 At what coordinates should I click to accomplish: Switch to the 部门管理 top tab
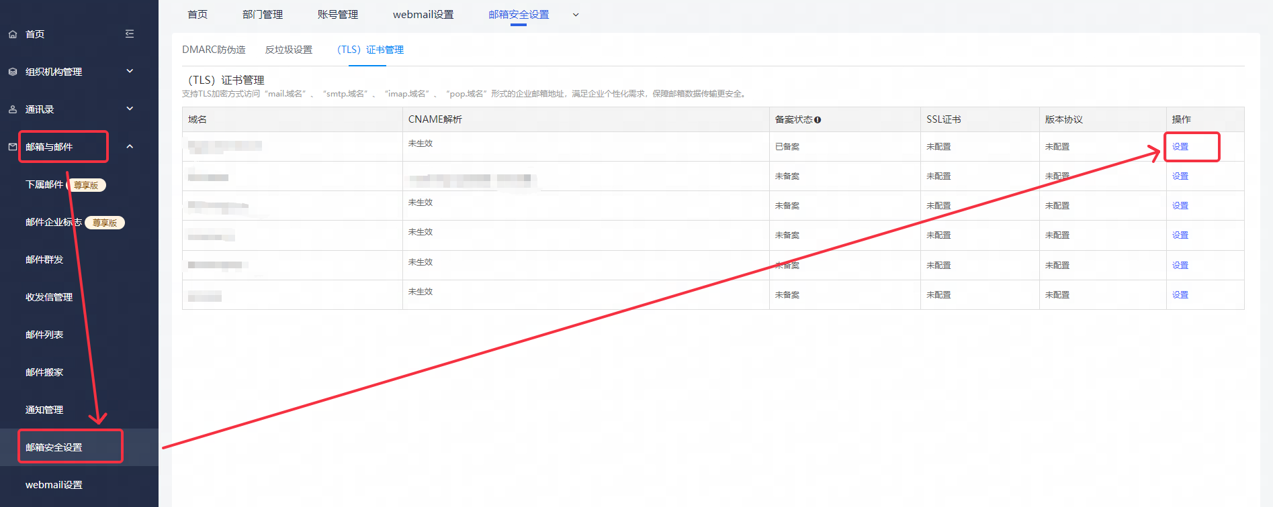[x=263, y=15]
